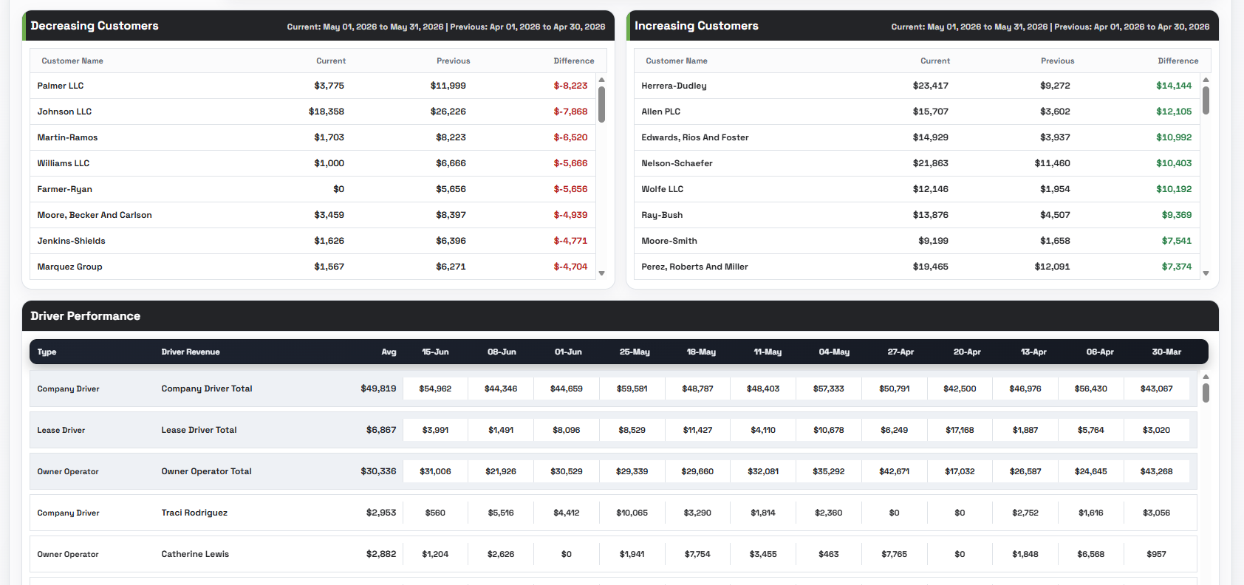Click the $-8,223 difference for Palmer LLC
The width and height of the screenshot is (1244, 585).
570,86
